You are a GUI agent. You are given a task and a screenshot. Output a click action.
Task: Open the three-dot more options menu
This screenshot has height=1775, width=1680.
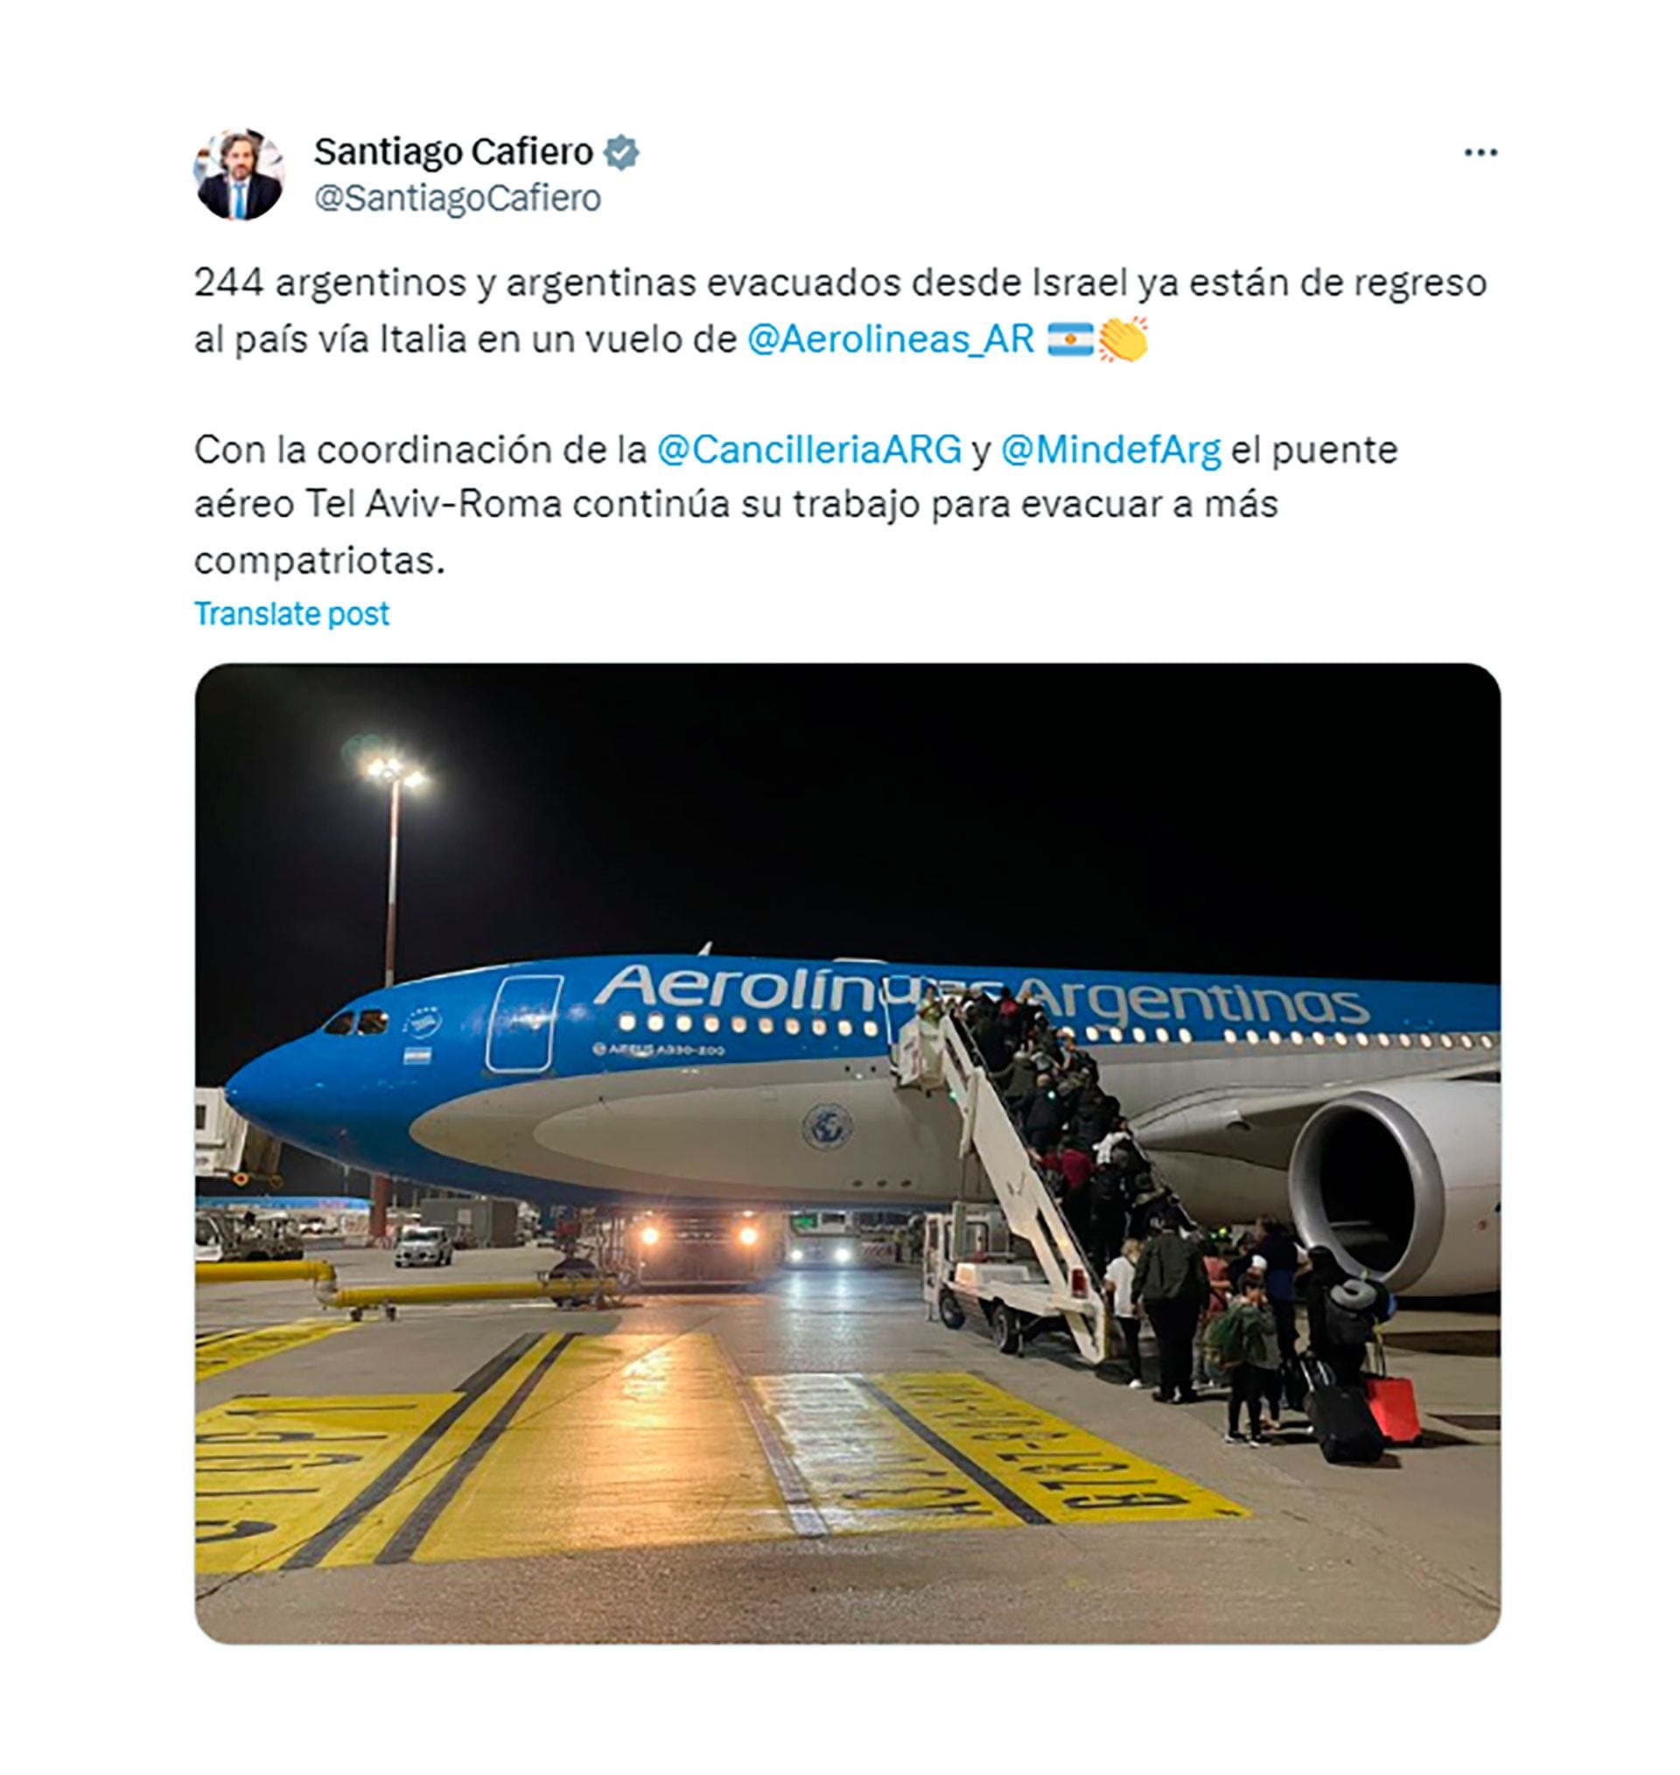pos(1480,153)
